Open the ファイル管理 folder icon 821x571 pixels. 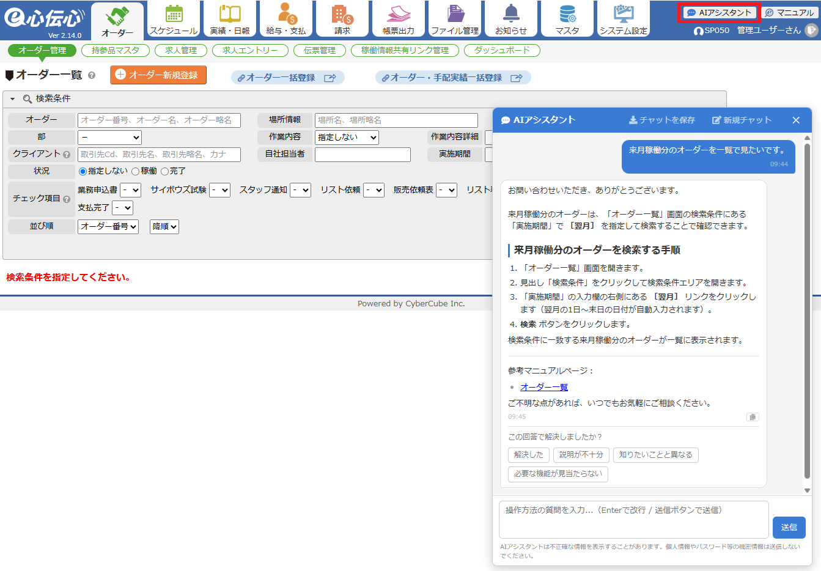[x=455, y=19]
